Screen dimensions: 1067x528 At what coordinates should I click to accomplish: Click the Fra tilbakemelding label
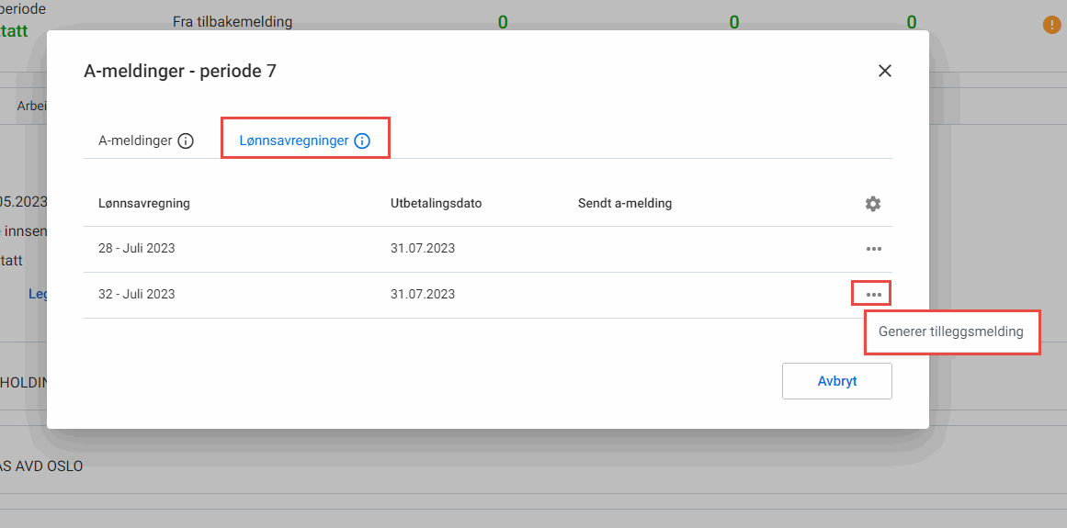(x=233, y=22)
